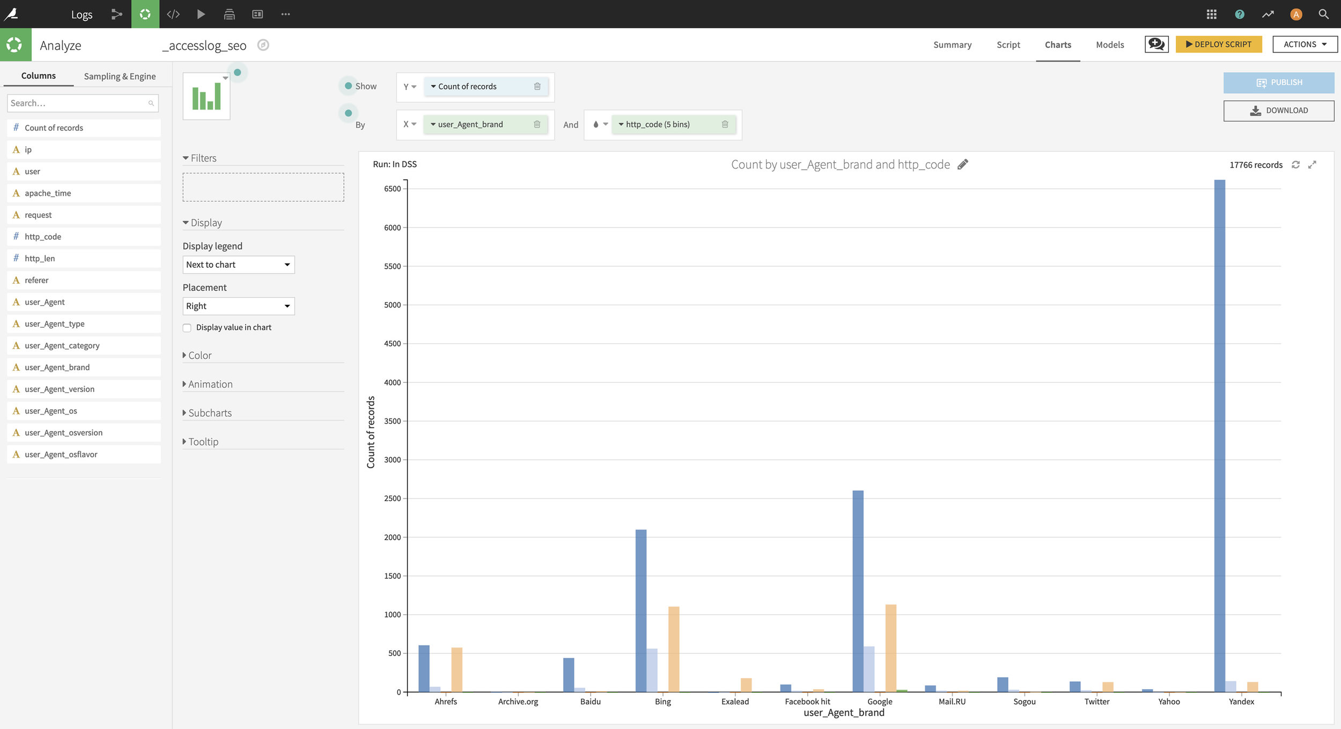Open the three-dots more menu in top bar
Image resolution: width=1341 pixels, height=729 pixels.
[x=285, y=14]
